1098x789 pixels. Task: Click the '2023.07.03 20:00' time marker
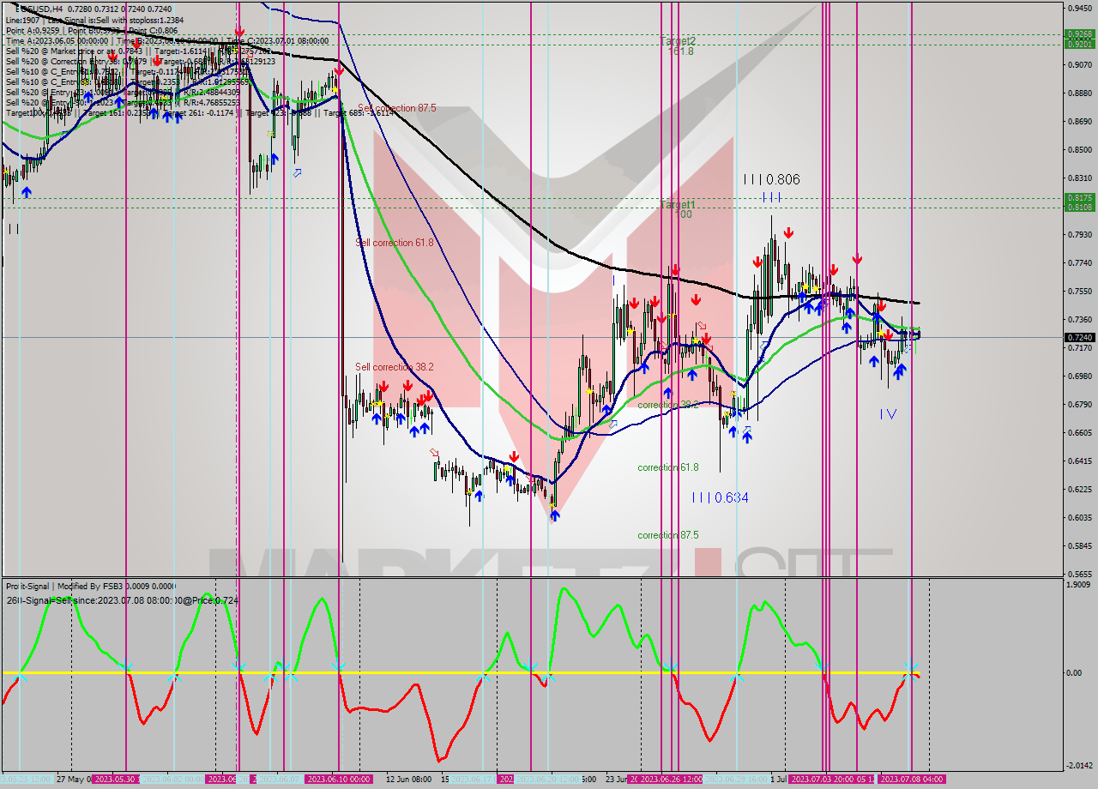coord(823,779)
